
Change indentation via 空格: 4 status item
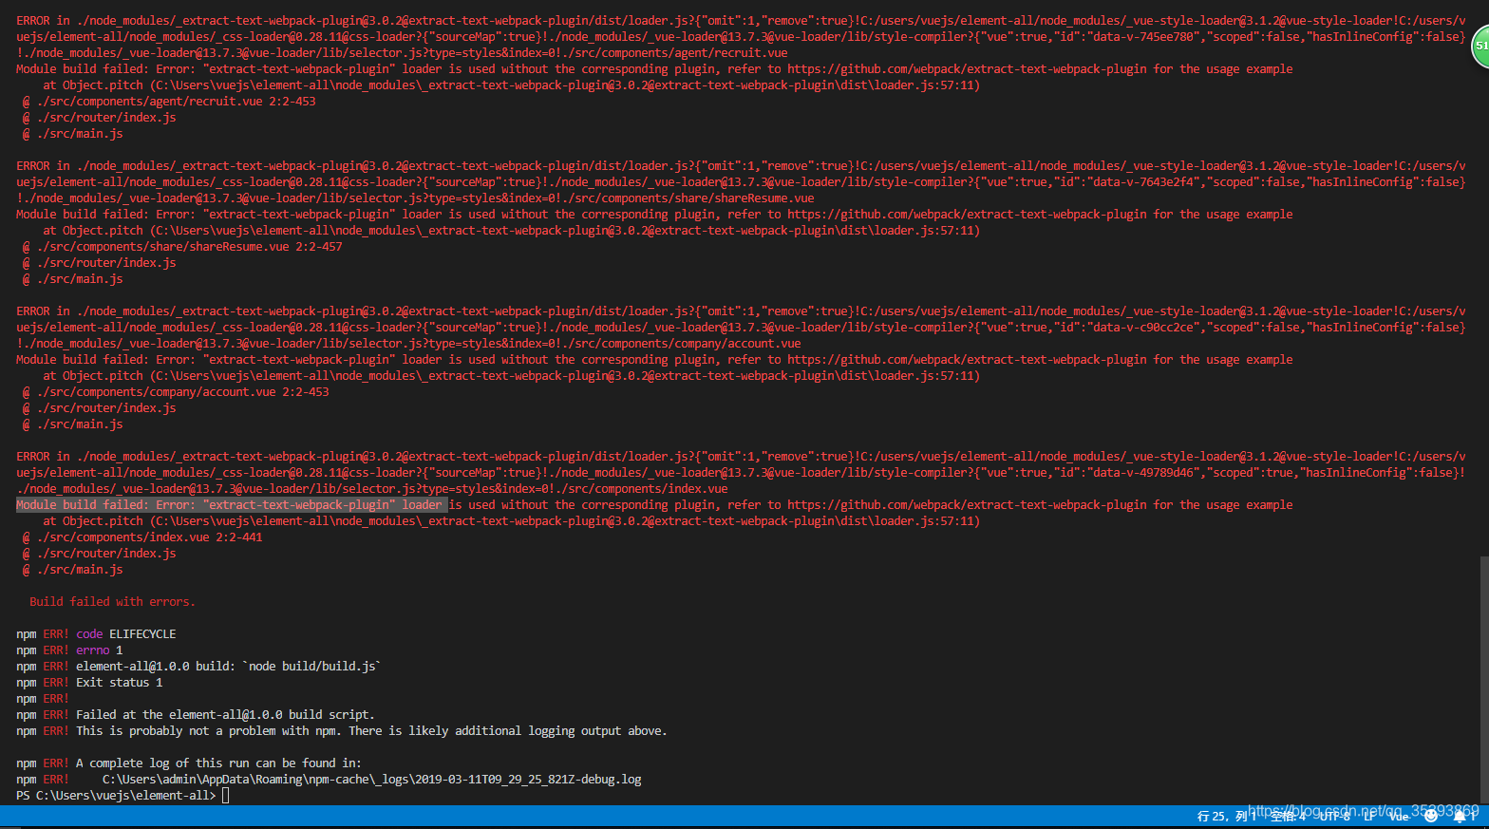(x=1289, y=816)
